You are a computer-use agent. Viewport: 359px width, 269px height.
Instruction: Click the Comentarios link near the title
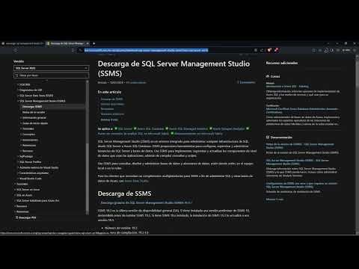point(246,82)
